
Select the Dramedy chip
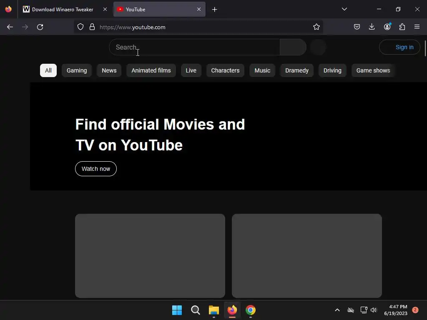297,70
